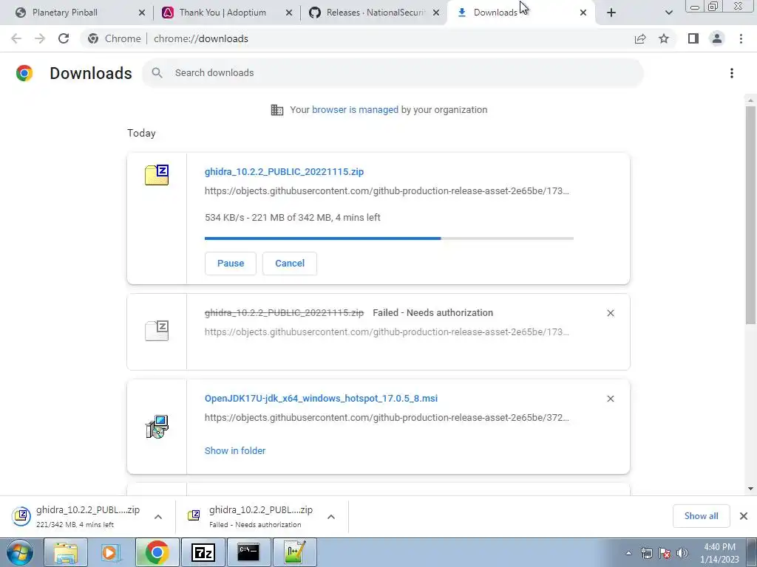Click the managed organization building icon
This screenshot has height=567, width=757.
coord(277,110)
